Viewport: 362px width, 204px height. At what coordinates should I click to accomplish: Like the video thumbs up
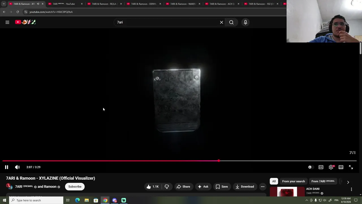coord(152,186)
